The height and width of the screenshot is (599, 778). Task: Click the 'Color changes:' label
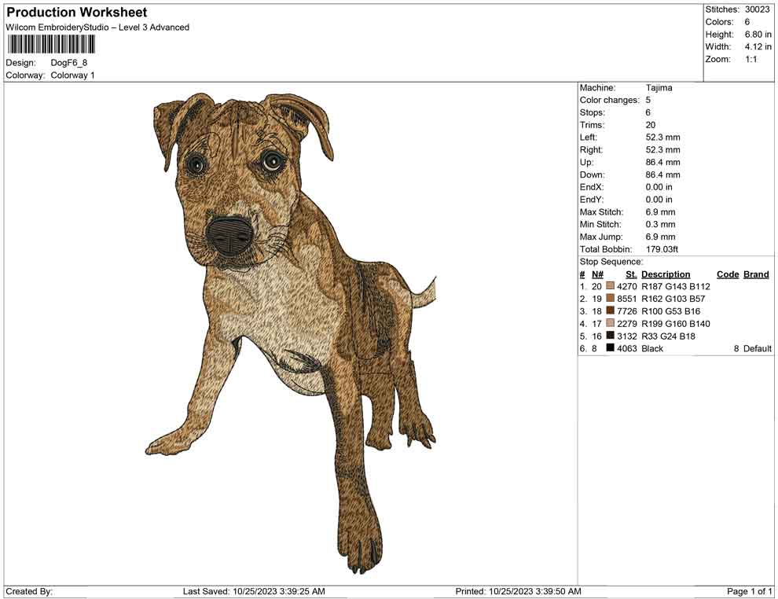coord(609,101)
